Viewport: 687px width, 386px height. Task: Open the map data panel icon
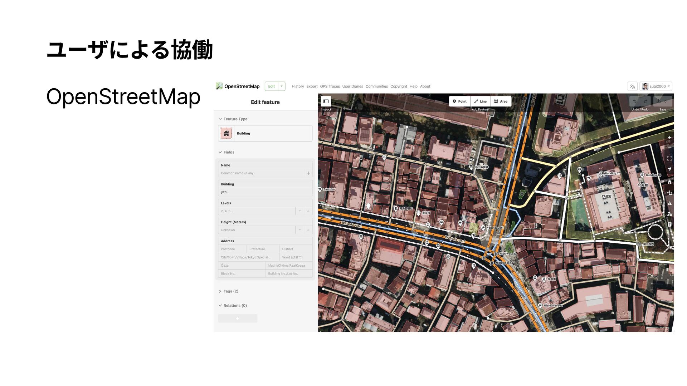669,193
